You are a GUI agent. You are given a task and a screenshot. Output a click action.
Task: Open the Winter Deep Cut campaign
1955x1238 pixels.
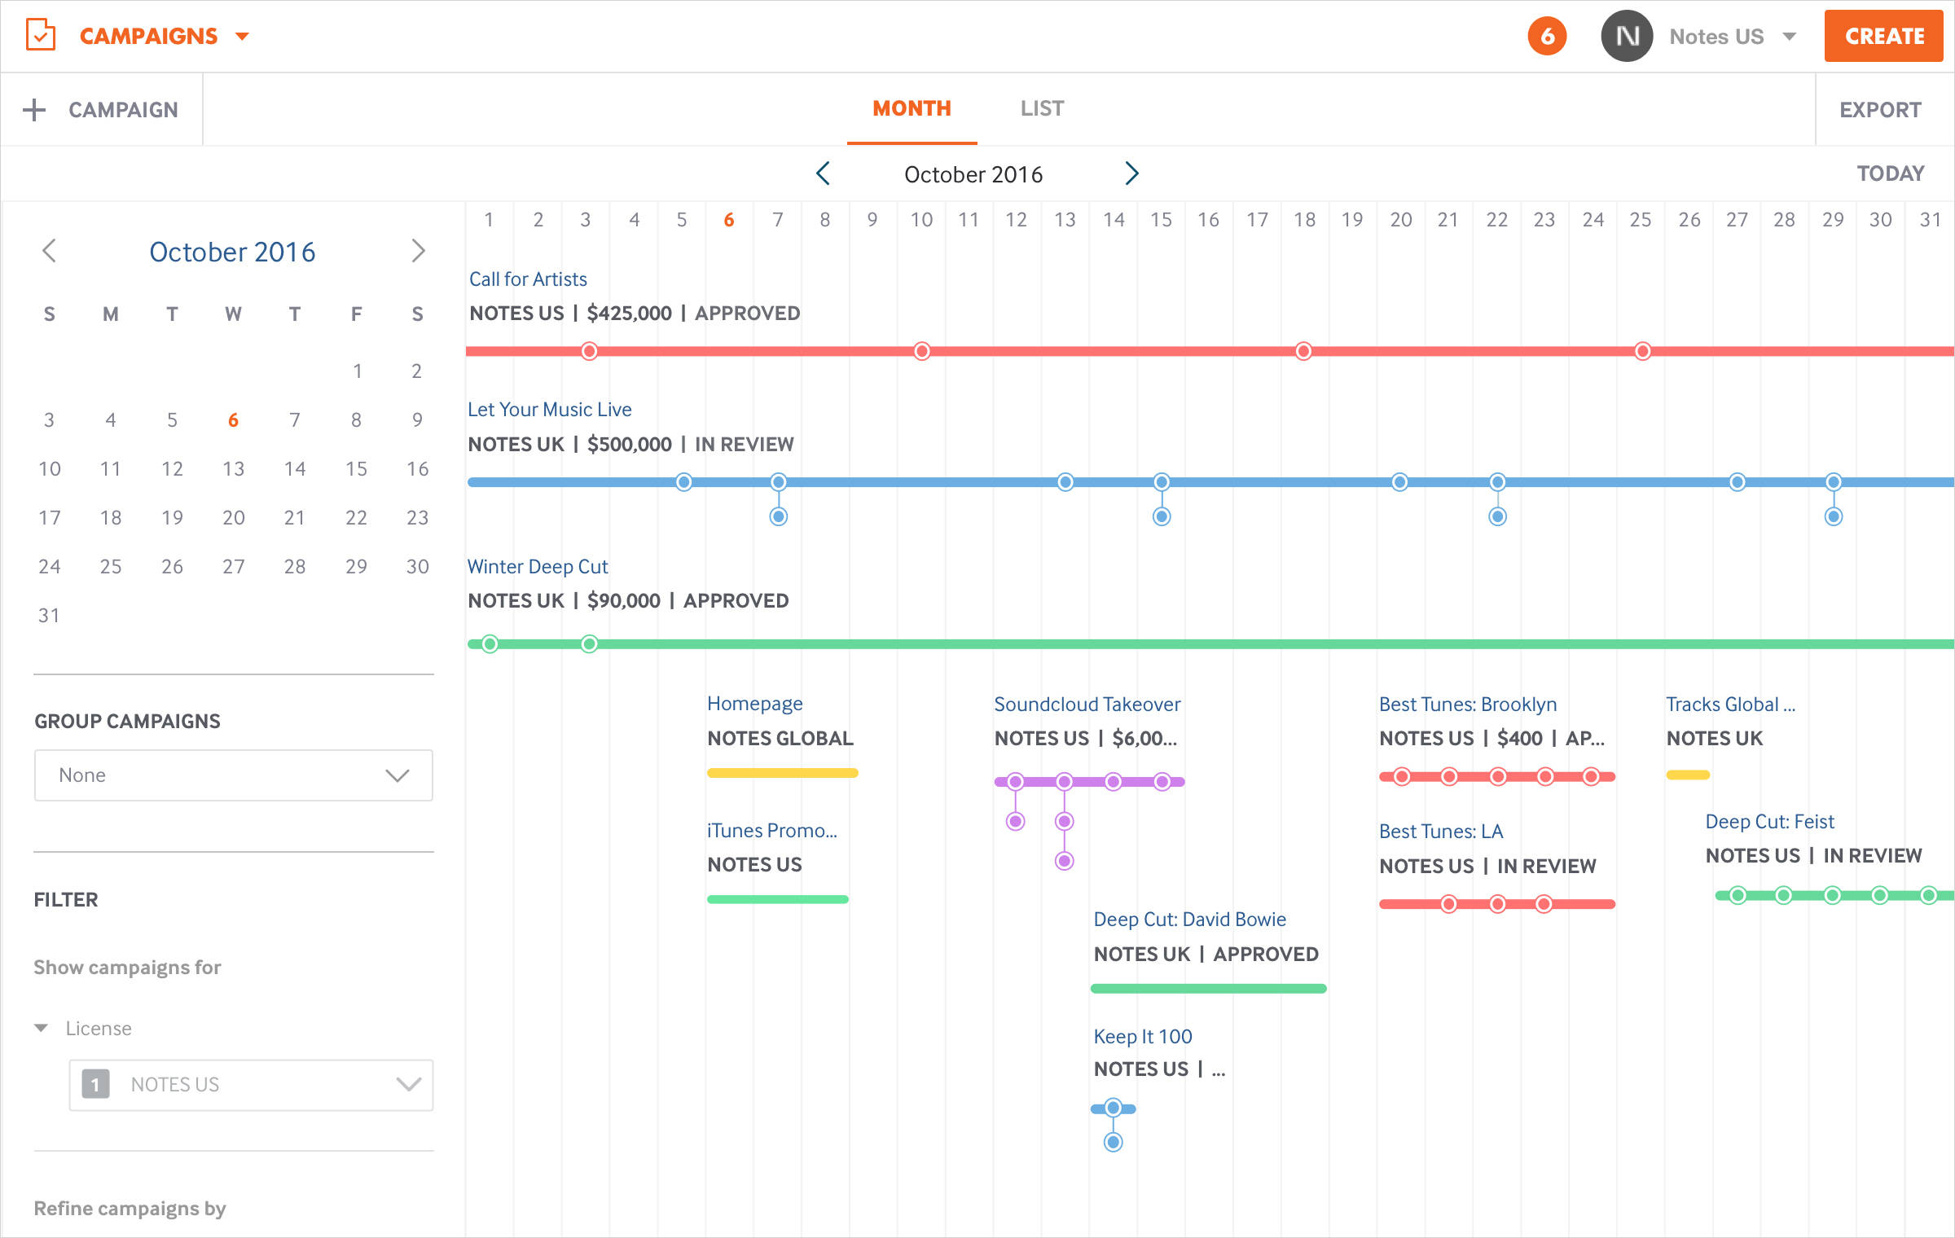click(x=537, y=566)
